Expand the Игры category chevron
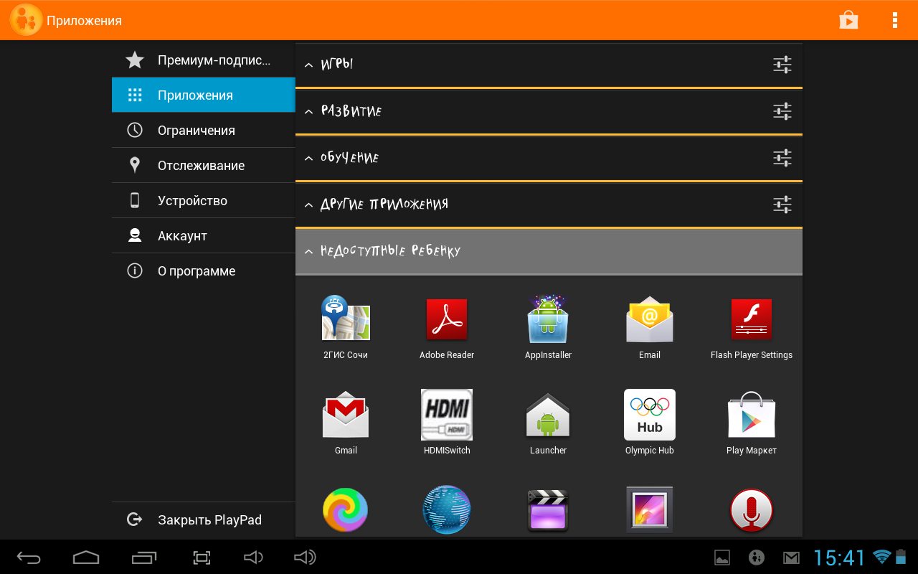Viewport: 918px width, 574px height. click(x=309, y=65)
